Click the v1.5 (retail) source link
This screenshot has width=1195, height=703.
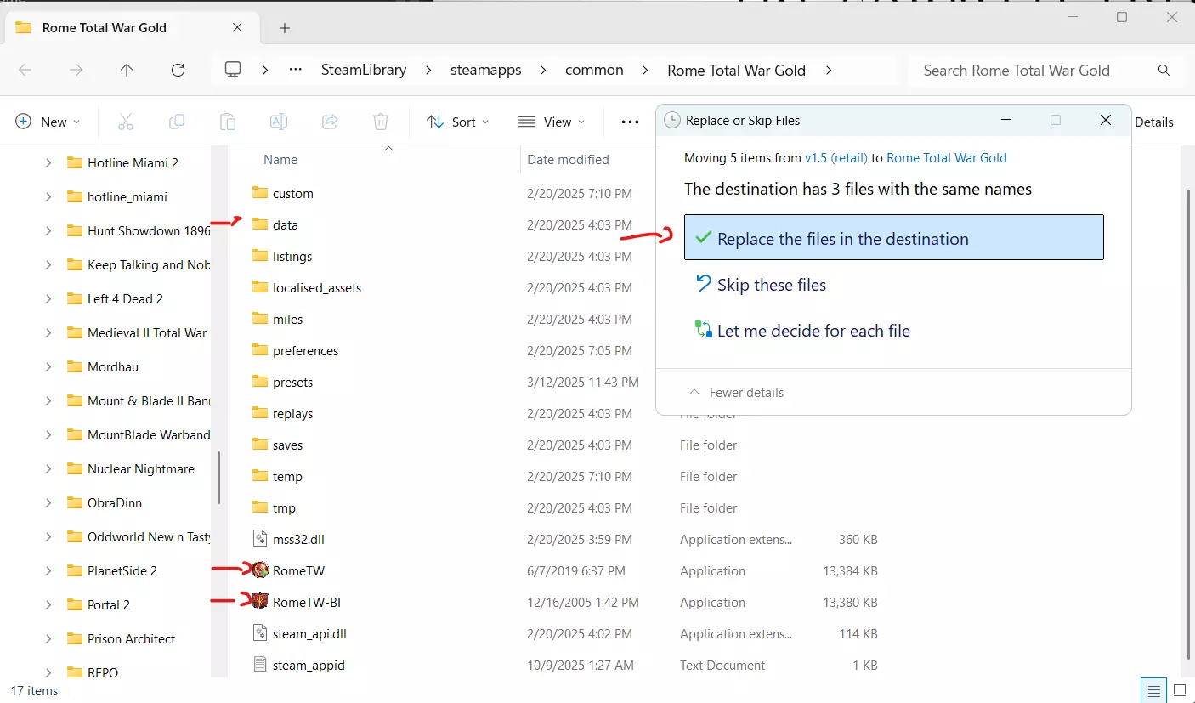click(835, 157)
